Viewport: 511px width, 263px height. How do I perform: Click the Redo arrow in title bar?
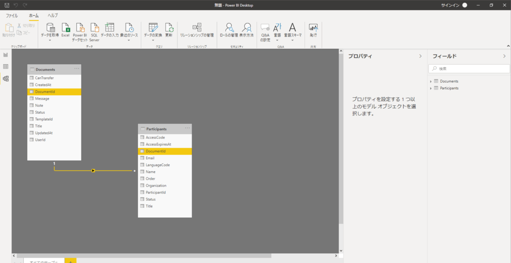tap(25, 5)
